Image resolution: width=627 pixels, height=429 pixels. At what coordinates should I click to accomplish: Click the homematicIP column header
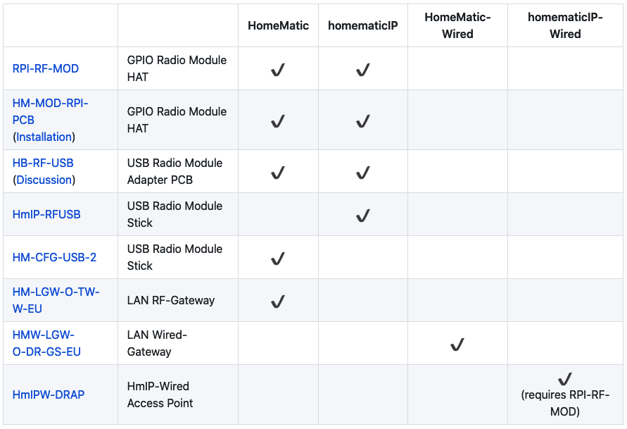pyautogui.click(x=363, y=25)
